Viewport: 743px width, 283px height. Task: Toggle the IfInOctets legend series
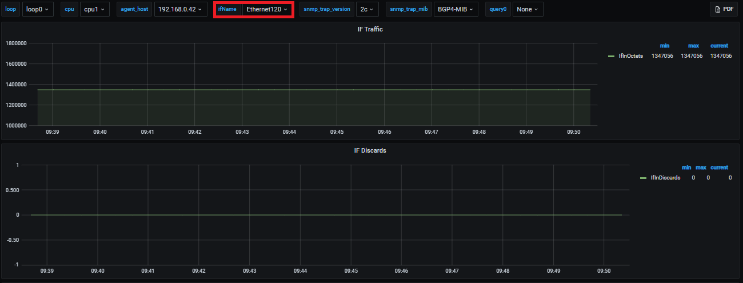click(630, 56)
